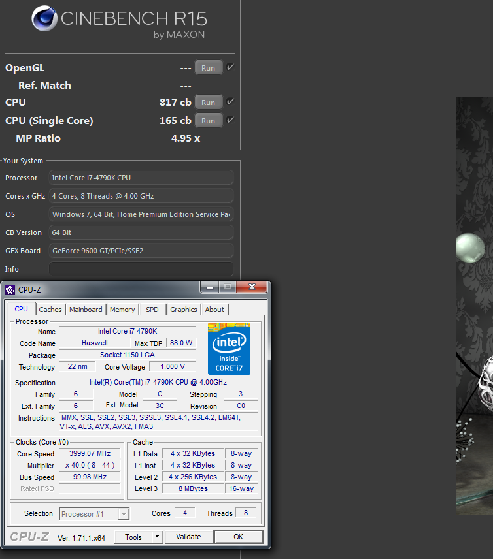
Task: Click the Validate button
Action: click(188, 537)
